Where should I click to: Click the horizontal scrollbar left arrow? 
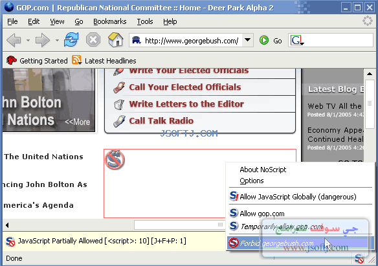7,225
